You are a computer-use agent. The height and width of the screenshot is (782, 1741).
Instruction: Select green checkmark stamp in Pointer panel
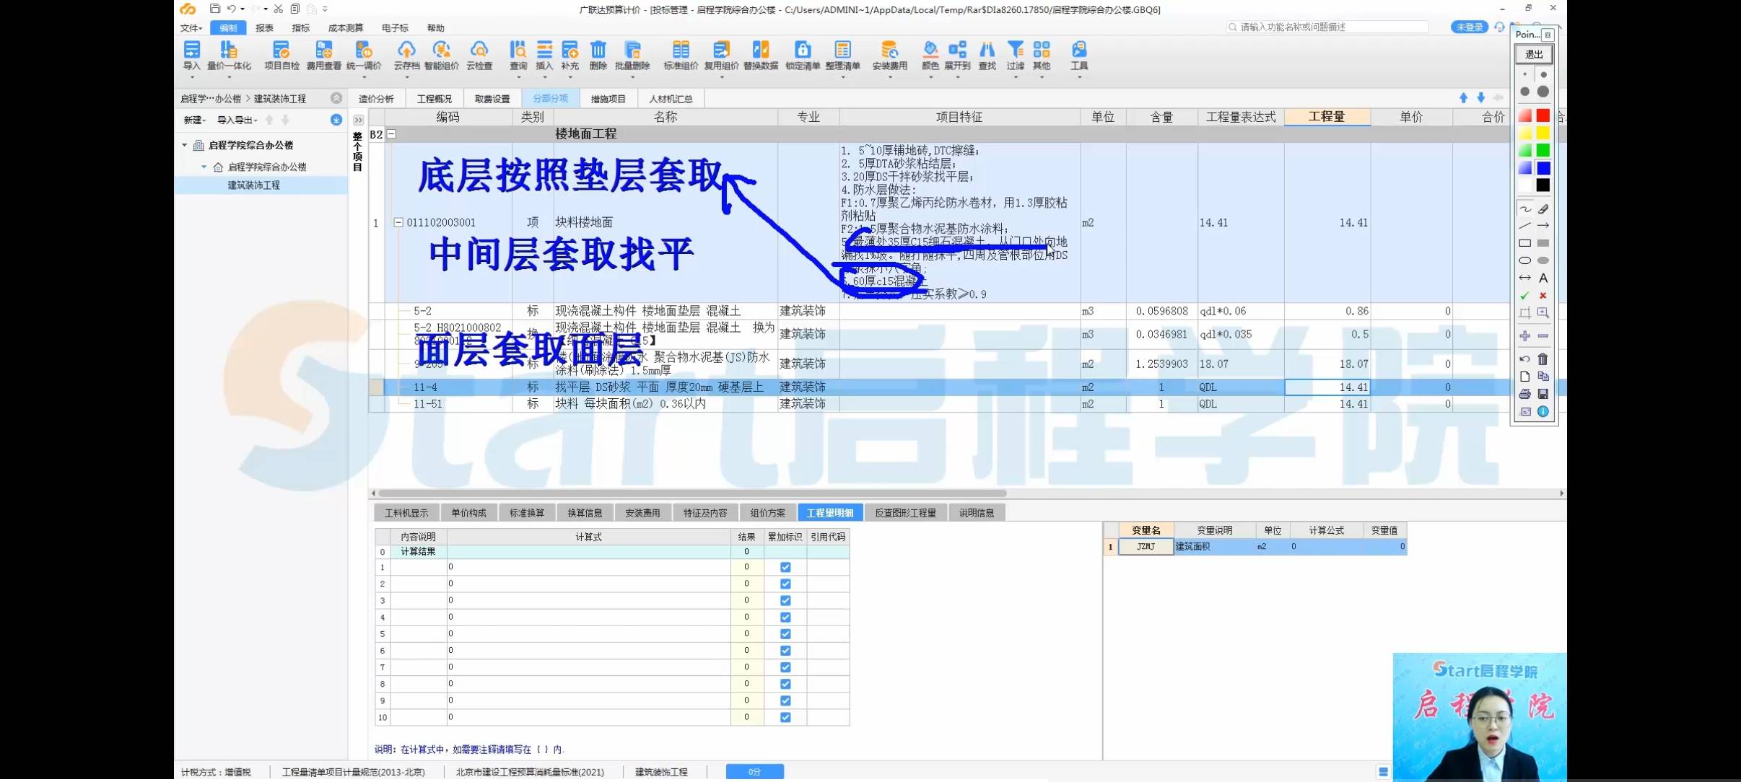point(1524,296)
